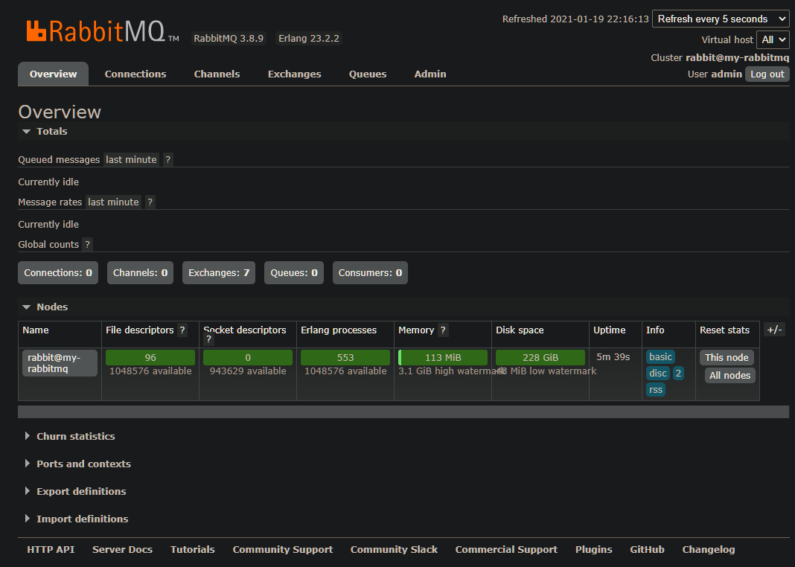
Task: Open the Commercial Support link
Action: click(506, 550)
